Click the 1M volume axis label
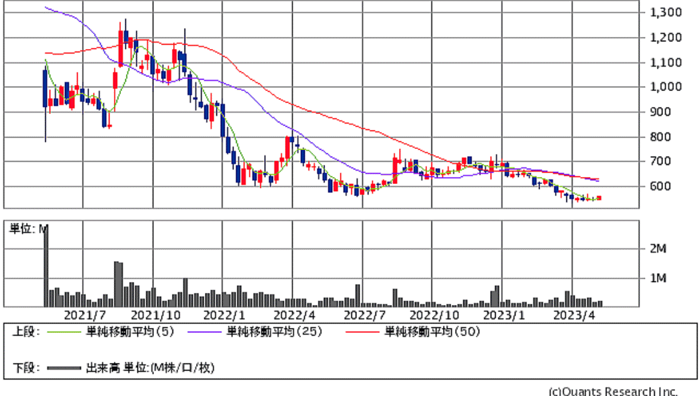The image size is (700, 396). [658, 278]
